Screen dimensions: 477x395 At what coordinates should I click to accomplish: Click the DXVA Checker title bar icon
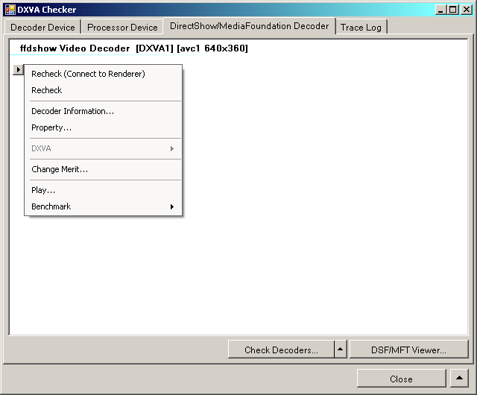[10, 10]
